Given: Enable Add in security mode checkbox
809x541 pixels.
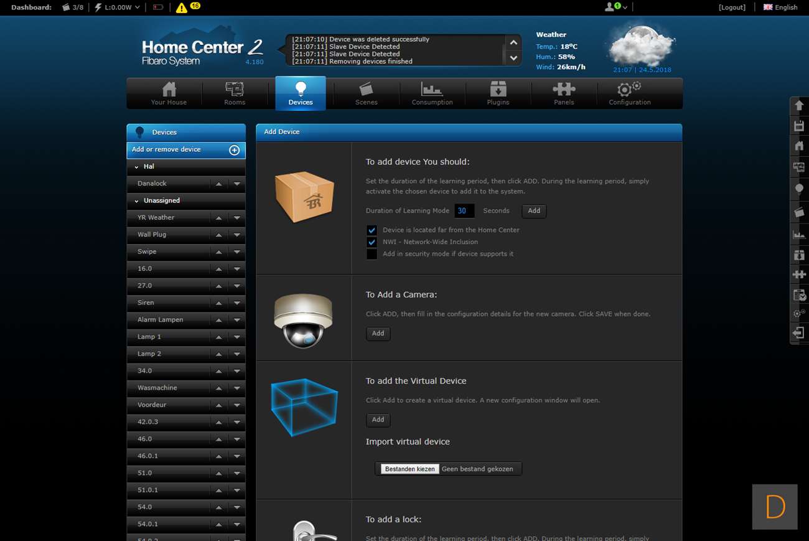Looking at the screenshot, I should tap(372, 254).
